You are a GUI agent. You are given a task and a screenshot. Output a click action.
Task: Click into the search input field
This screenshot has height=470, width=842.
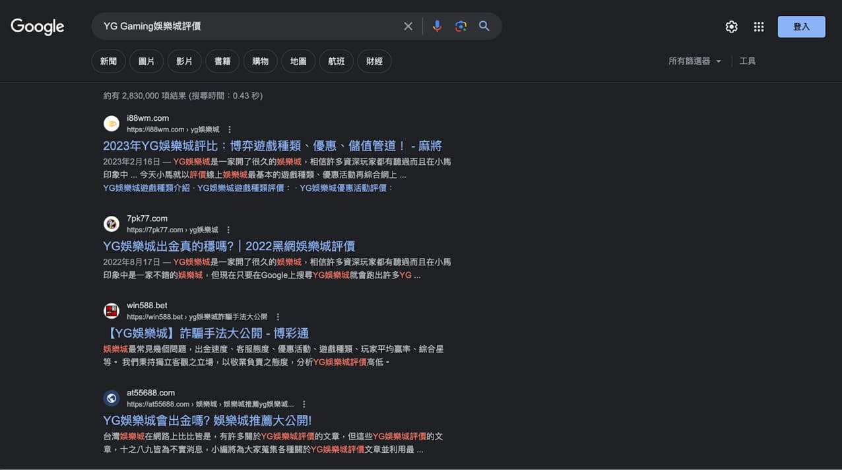pyautogui.click(x=251, y=26)
